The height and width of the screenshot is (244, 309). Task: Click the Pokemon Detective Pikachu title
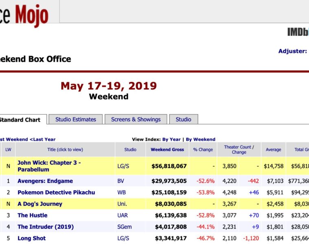pyautogui.click(x=56, y=192)
